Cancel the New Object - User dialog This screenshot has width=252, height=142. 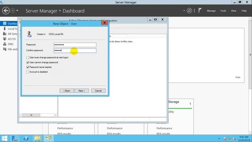[x=98, y=91]
